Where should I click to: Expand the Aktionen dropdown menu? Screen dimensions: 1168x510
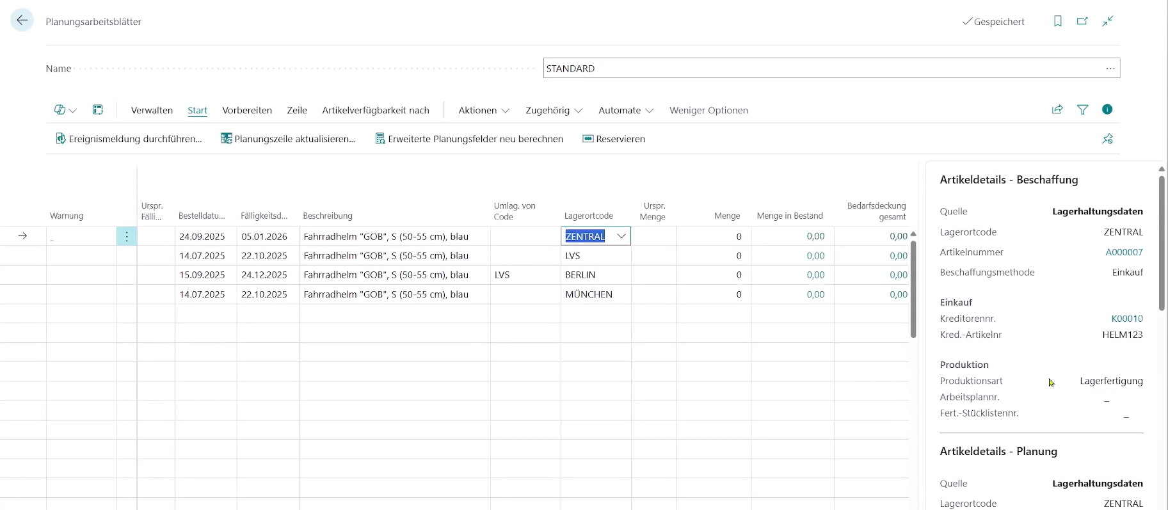pos(484,110)
